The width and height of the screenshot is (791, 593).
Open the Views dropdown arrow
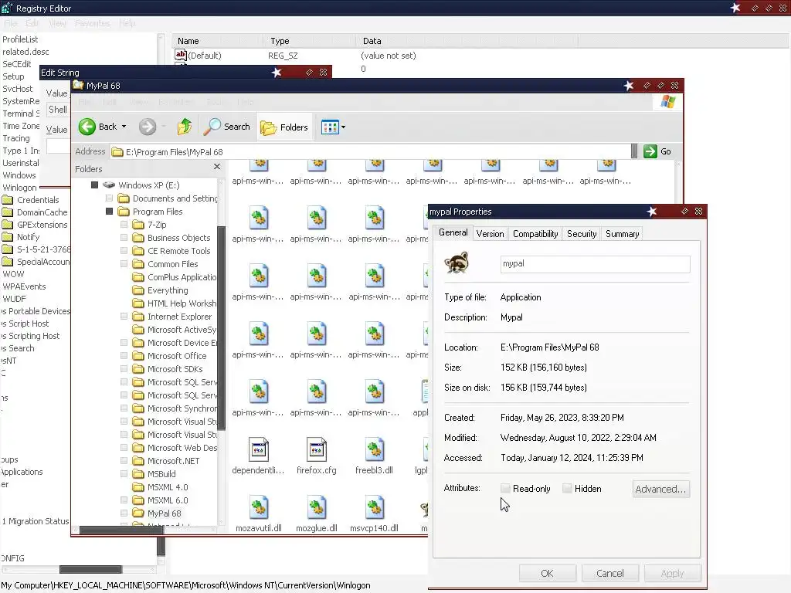pyautogui.click(x=344, y=127)
